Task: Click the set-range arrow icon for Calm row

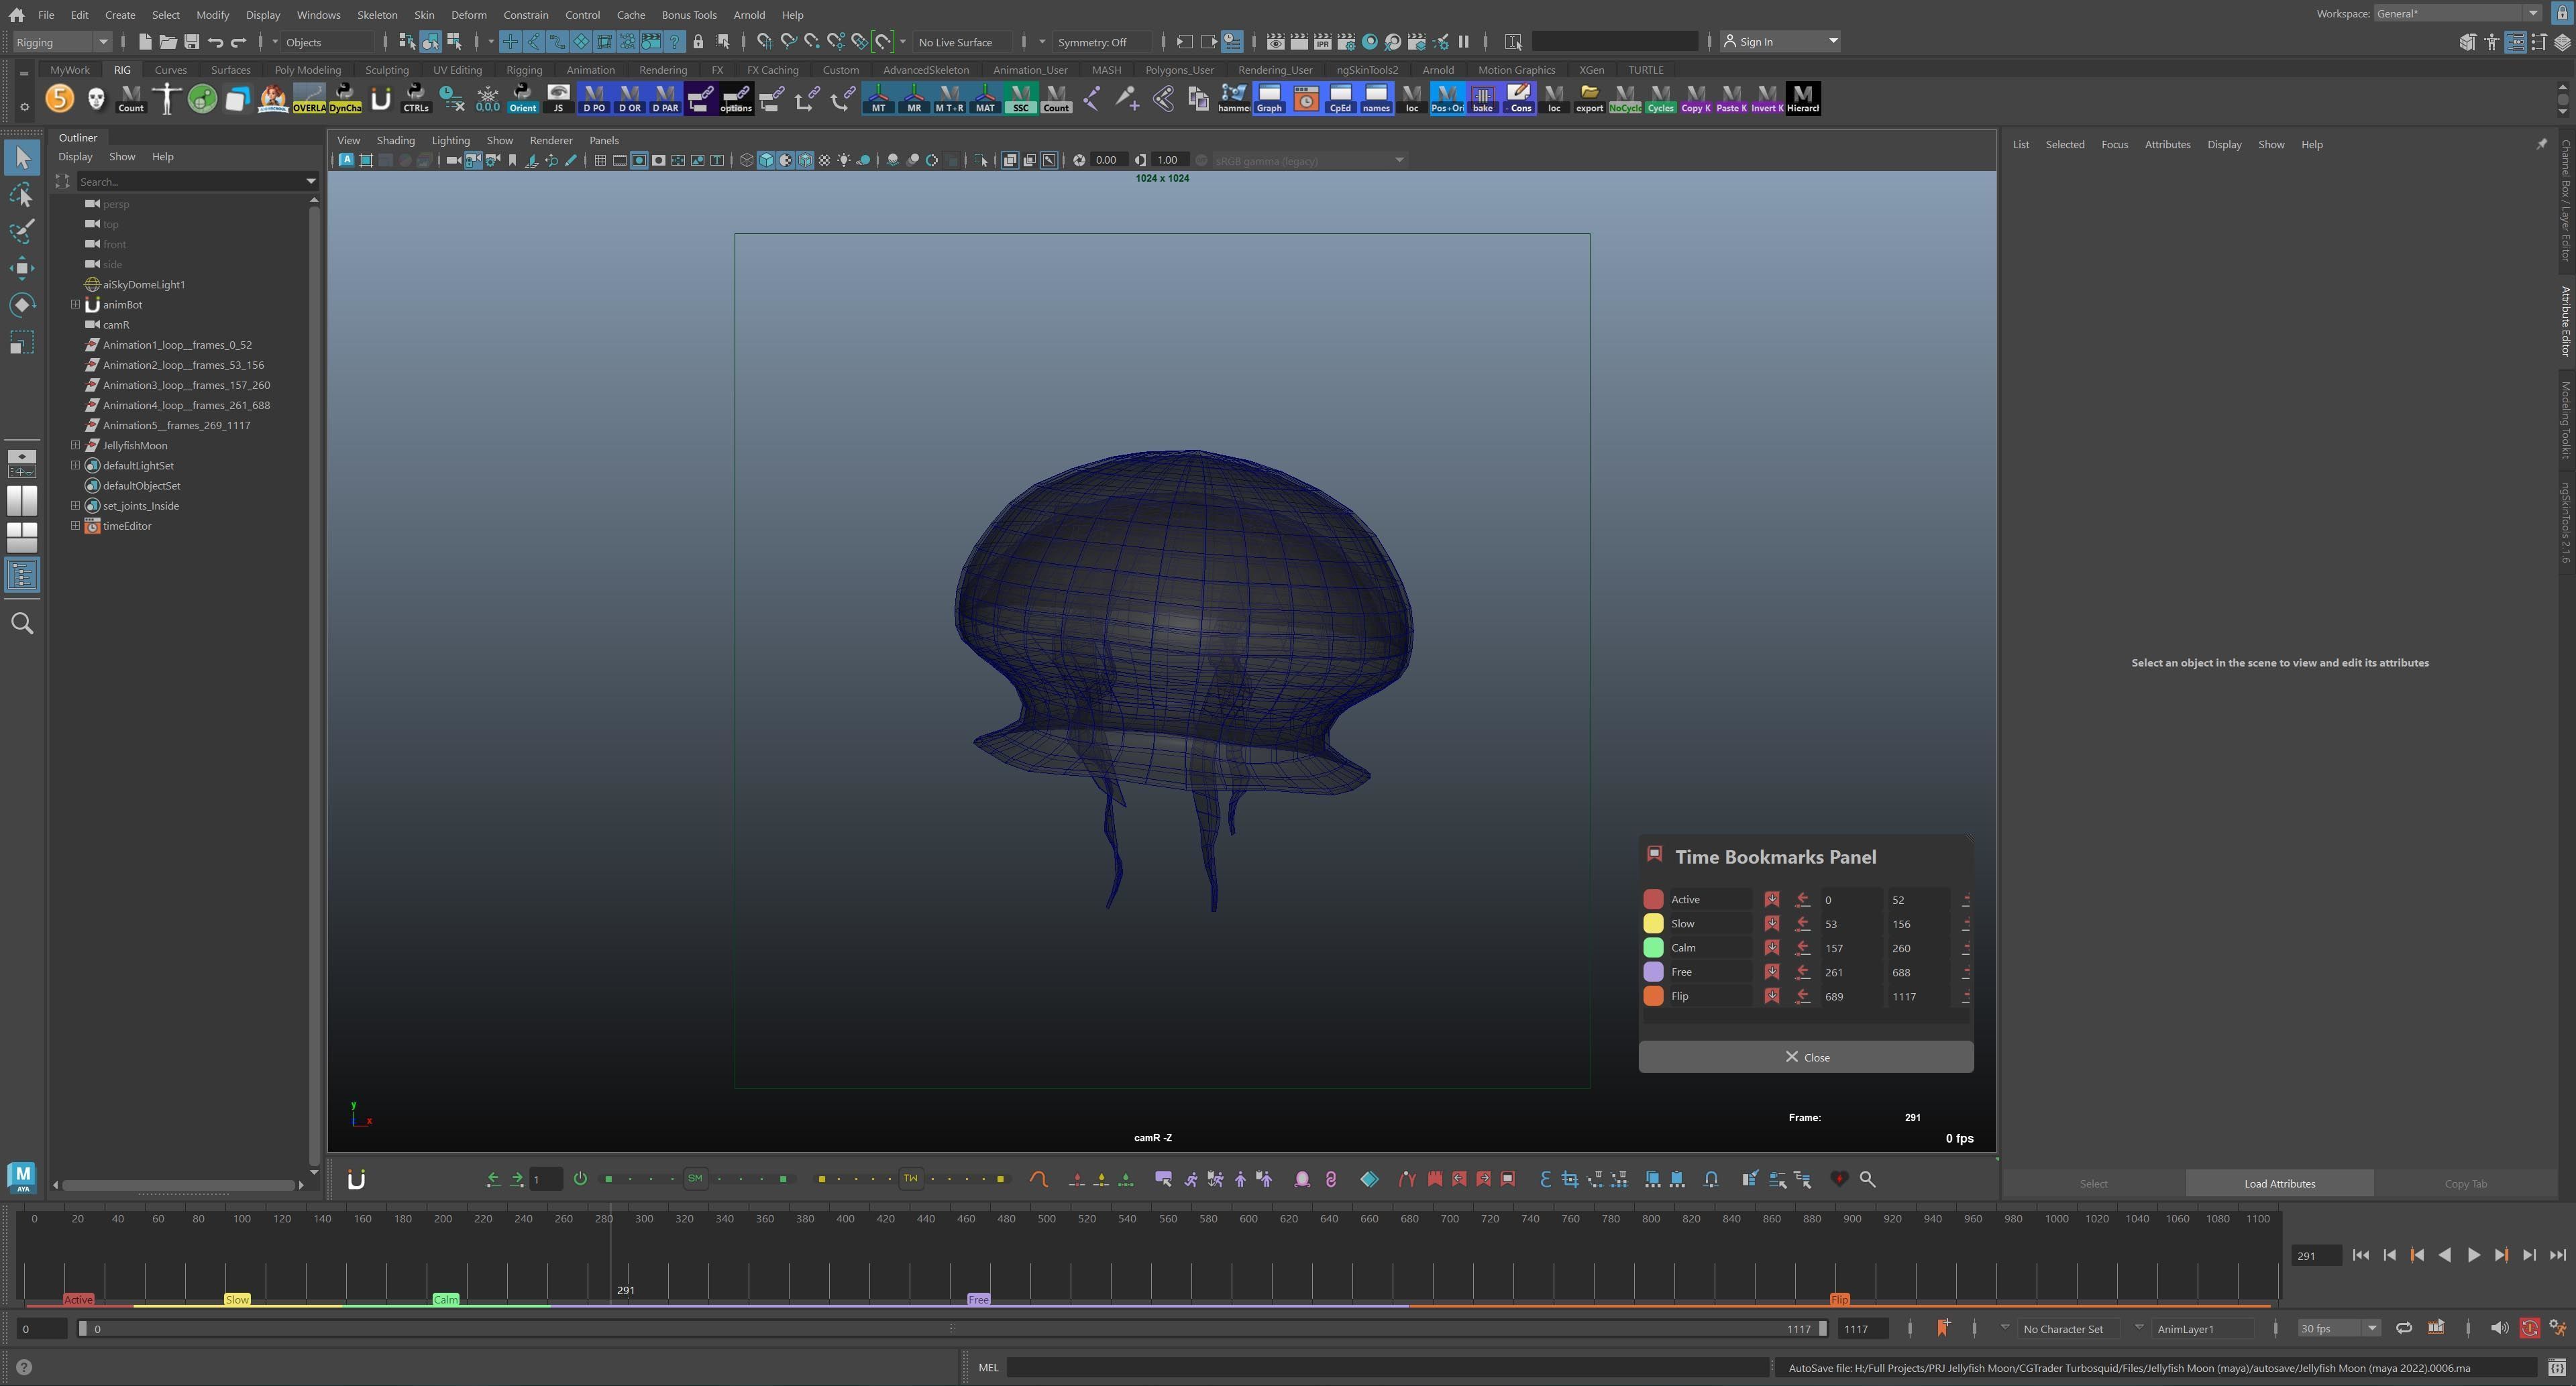Action: coord(1803,948)
